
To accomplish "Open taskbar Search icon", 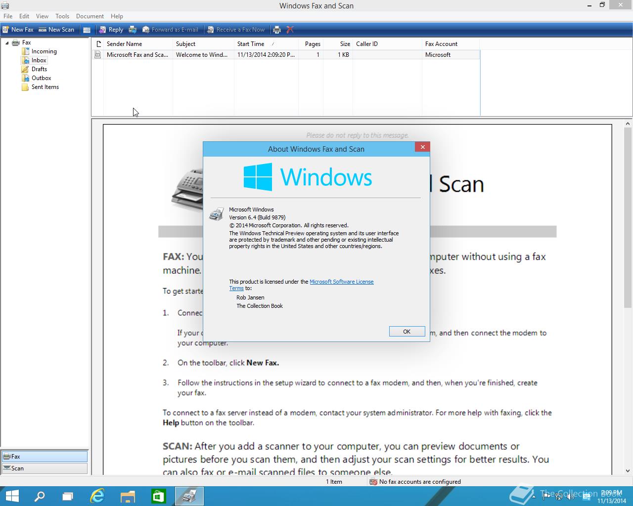I will 40,496.
